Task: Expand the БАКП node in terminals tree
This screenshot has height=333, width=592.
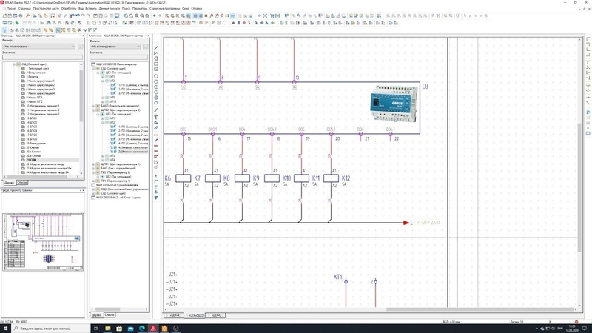Action: (93, 106)
